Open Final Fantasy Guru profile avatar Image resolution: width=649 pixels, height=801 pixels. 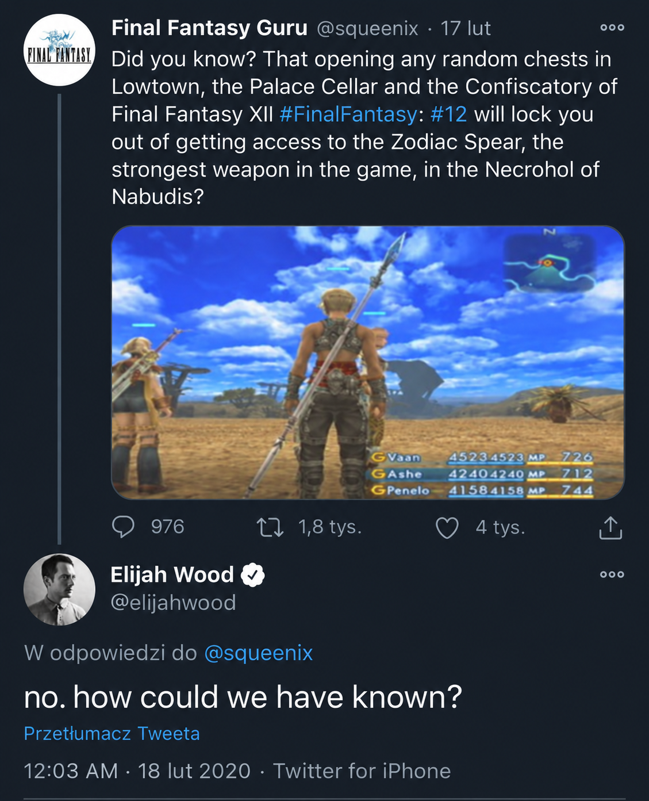pos(59,50)
